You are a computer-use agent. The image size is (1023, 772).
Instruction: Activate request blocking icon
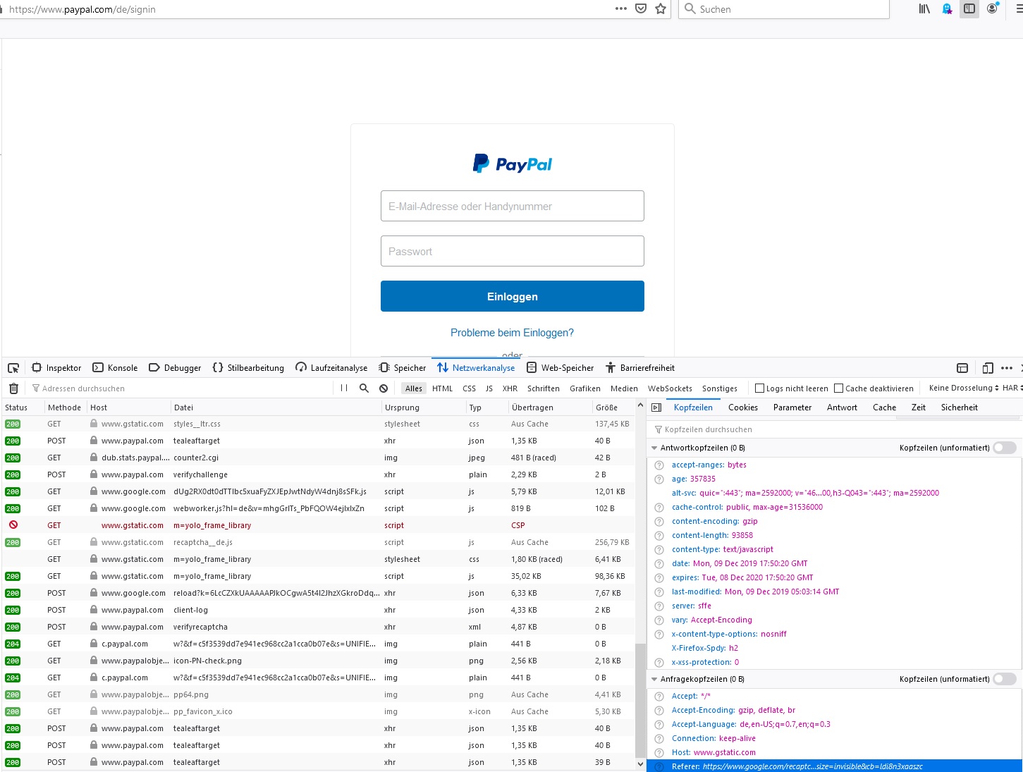point(383,388)
